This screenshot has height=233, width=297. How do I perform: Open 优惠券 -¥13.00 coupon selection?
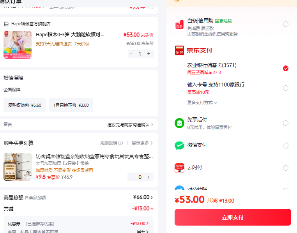coord(140,224)
